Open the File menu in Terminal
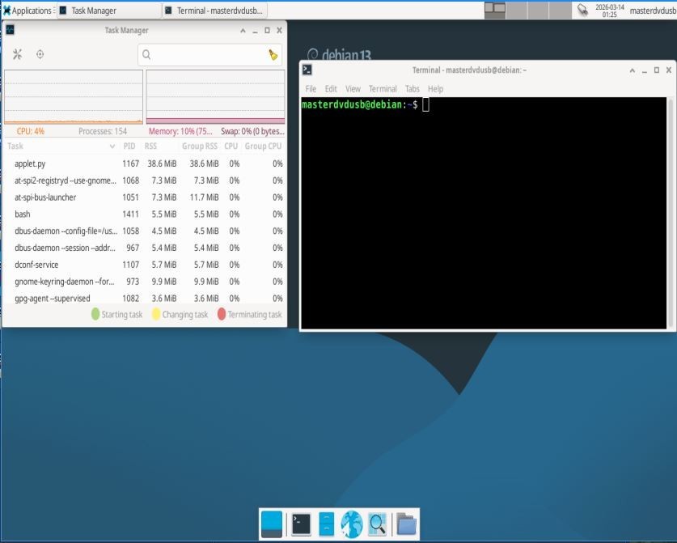The height and width of the screenshot is (543, 677). 310,89
